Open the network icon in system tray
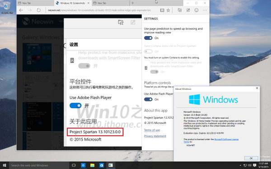 pyautogui.click(x=245, y=165)
